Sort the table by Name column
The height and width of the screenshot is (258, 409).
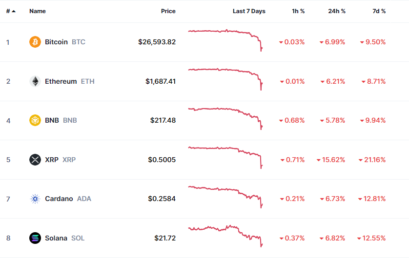click(37, 11)
